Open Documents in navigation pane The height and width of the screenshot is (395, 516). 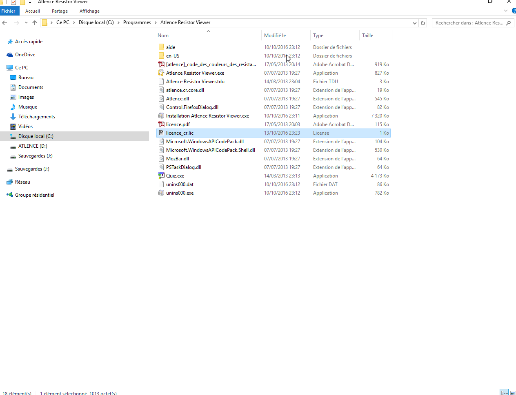click(31, 87)
